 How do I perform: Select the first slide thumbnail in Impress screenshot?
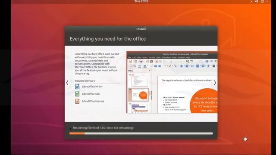(140, 80)
